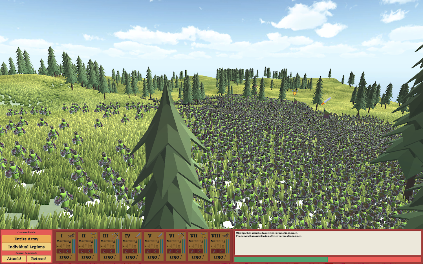Enable scatter formation for Legion IV
The width and height of the screenshot is (423, 264).
(135, 246)
